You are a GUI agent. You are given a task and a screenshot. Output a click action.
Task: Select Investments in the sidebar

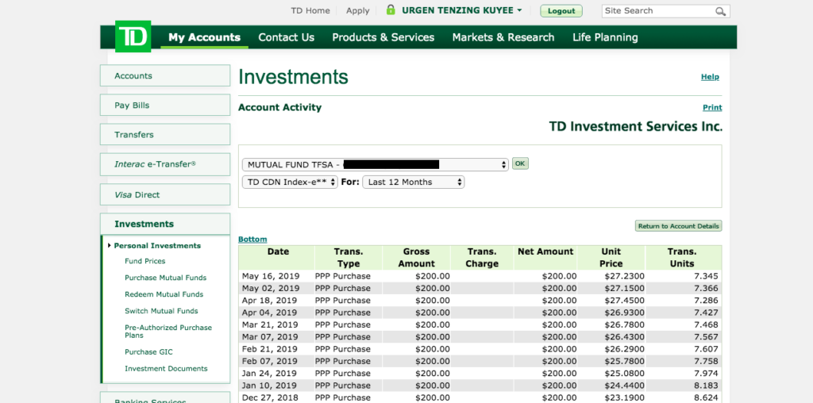coord(165,224)
